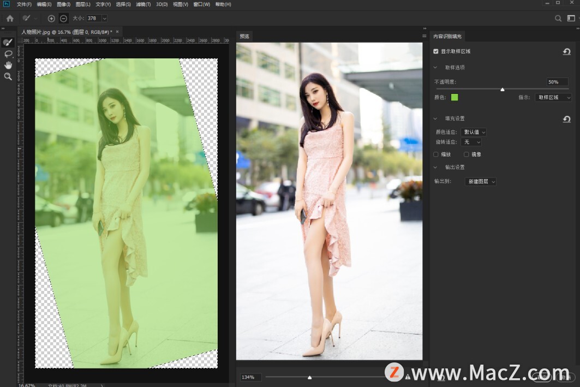Open the 3D(D) menu

tap(162, 4)
